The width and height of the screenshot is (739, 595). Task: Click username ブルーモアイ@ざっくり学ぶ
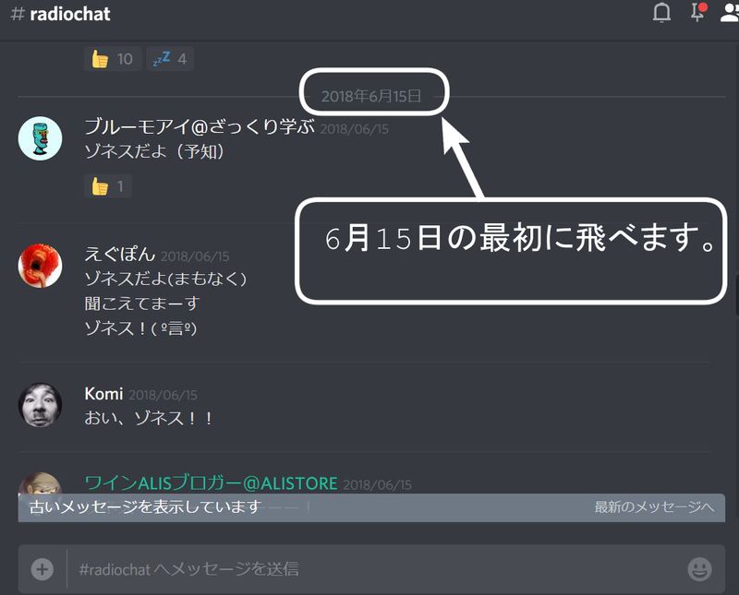pyautogui.click(x=200, y=127)
